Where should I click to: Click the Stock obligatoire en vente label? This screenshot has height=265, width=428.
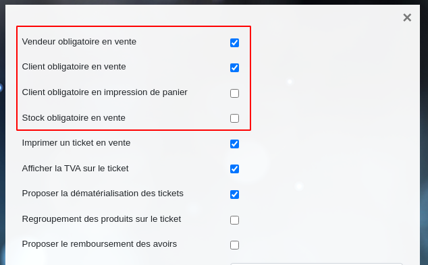tap(74, 118)
